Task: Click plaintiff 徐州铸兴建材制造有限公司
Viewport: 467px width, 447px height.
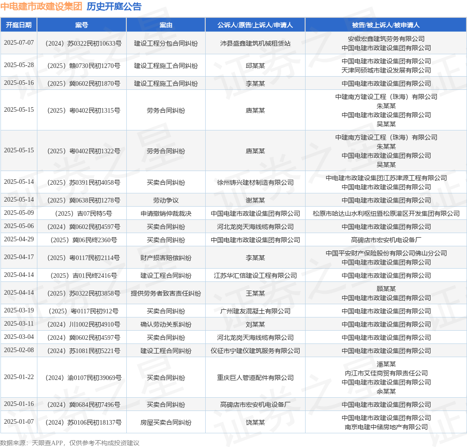Action: pyautogui.click(x=255, y=182)
